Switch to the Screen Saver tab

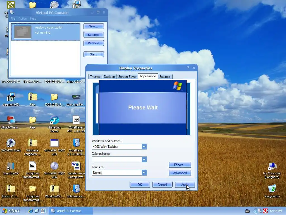click(x=127, y=77)
